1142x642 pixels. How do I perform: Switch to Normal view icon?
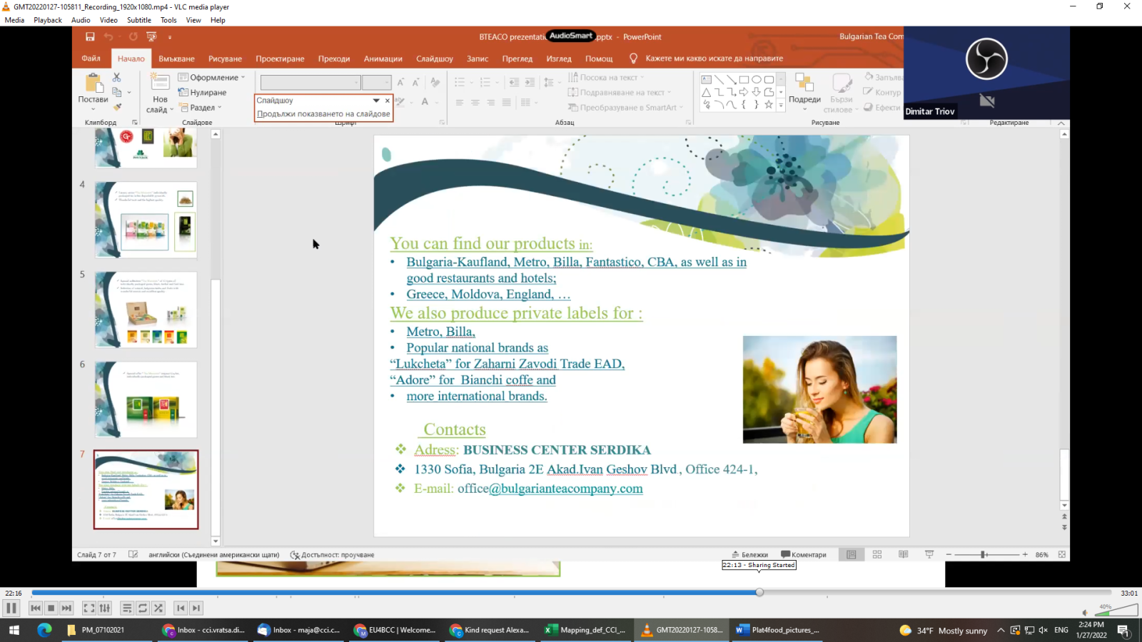click(852, 554)
